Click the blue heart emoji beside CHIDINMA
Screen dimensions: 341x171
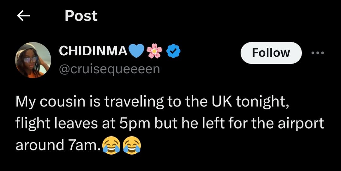137,51
